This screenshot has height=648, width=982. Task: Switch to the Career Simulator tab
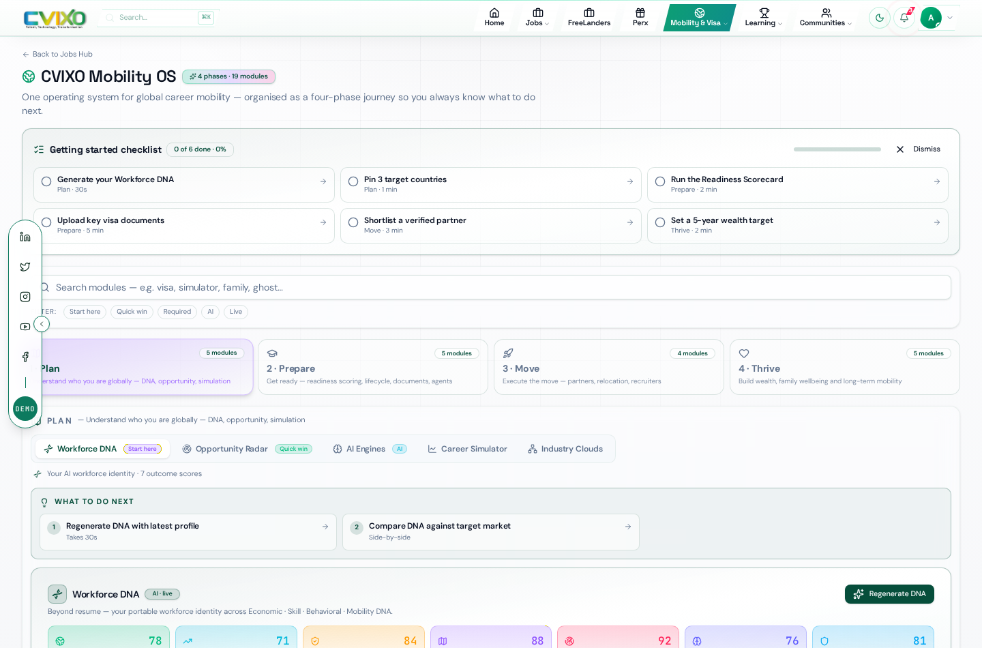tap(467, 449)
